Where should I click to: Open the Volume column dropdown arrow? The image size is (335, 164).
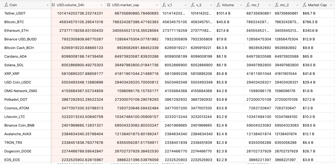tap(241, 5)
